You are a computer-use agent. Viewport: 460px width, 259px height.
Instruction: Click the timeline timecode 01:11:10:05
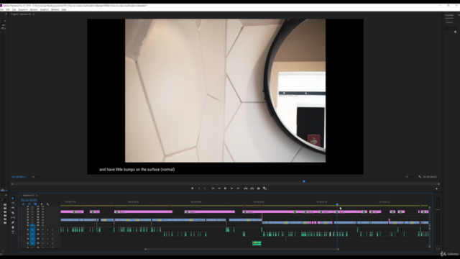click(x=29, y=200)
